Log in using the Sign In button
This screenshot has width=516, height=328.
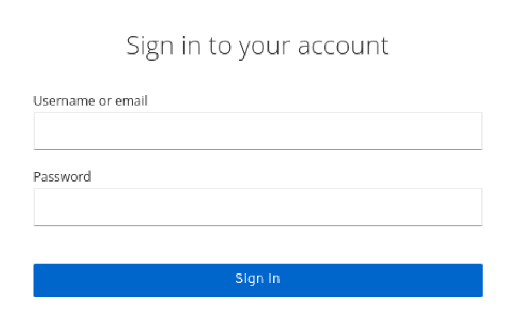click(x=257, y=280)
